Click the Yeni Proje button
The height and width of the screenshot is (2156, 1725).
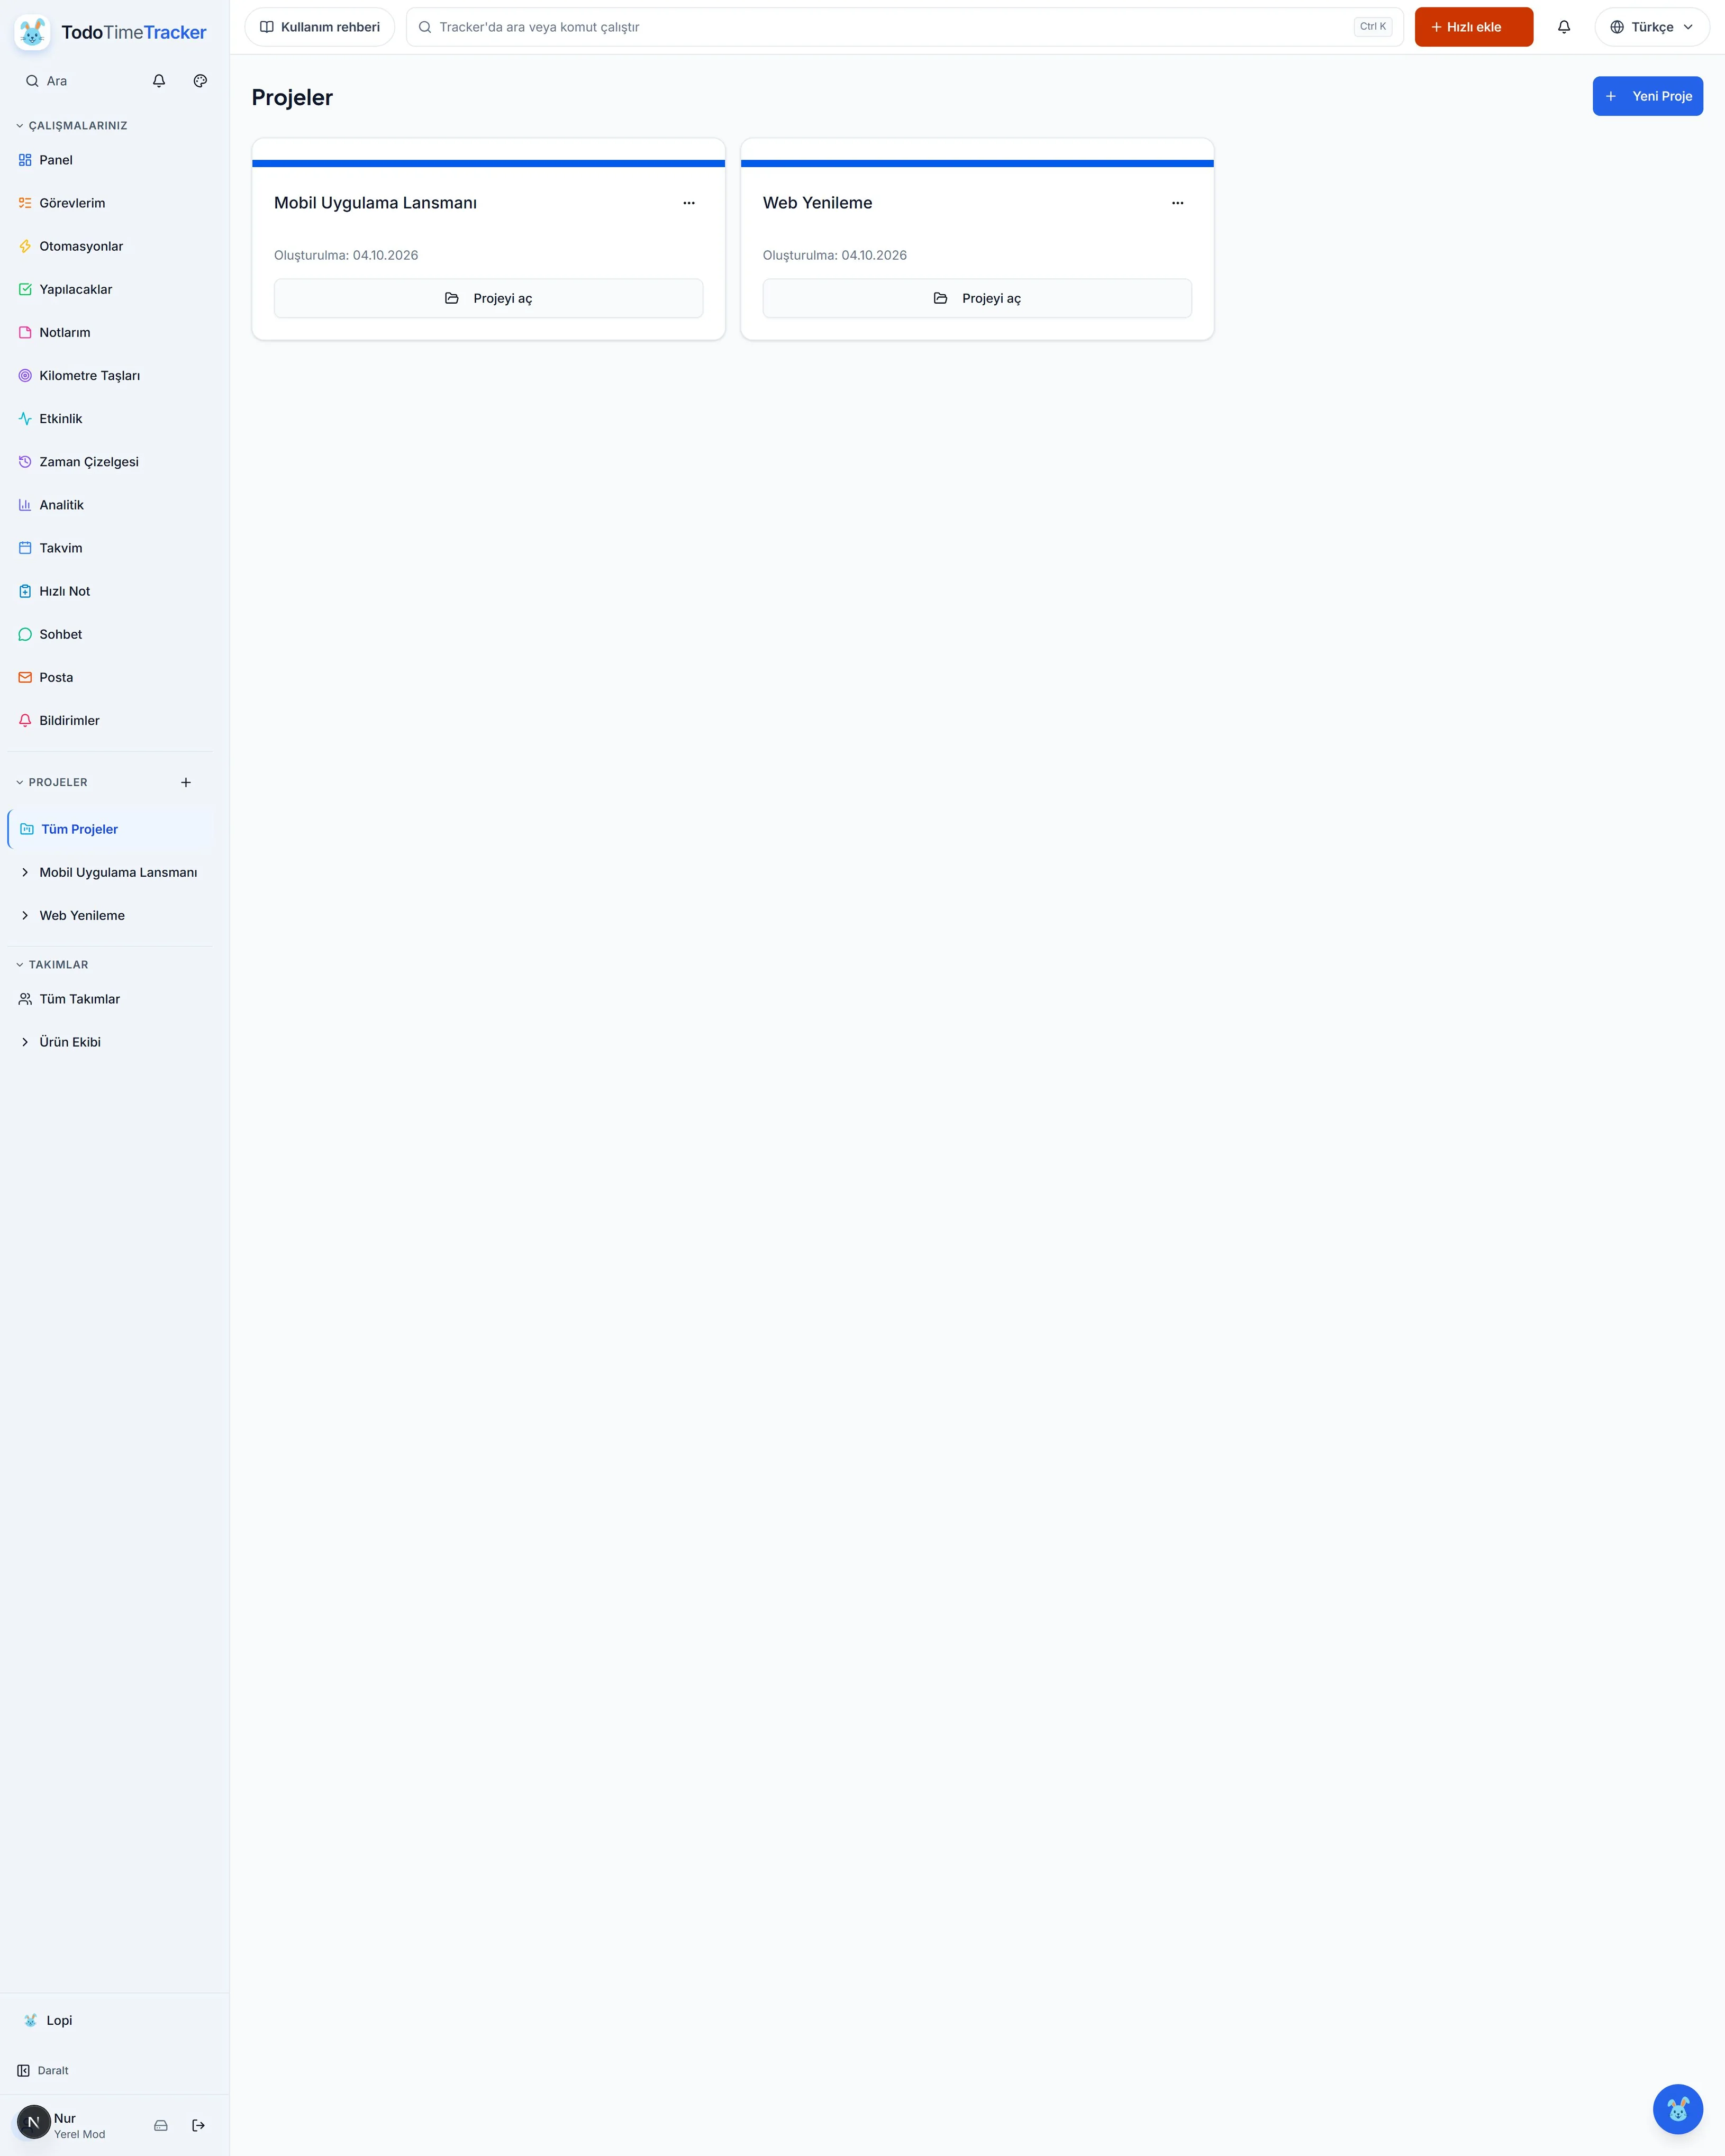coord(1647,96)
